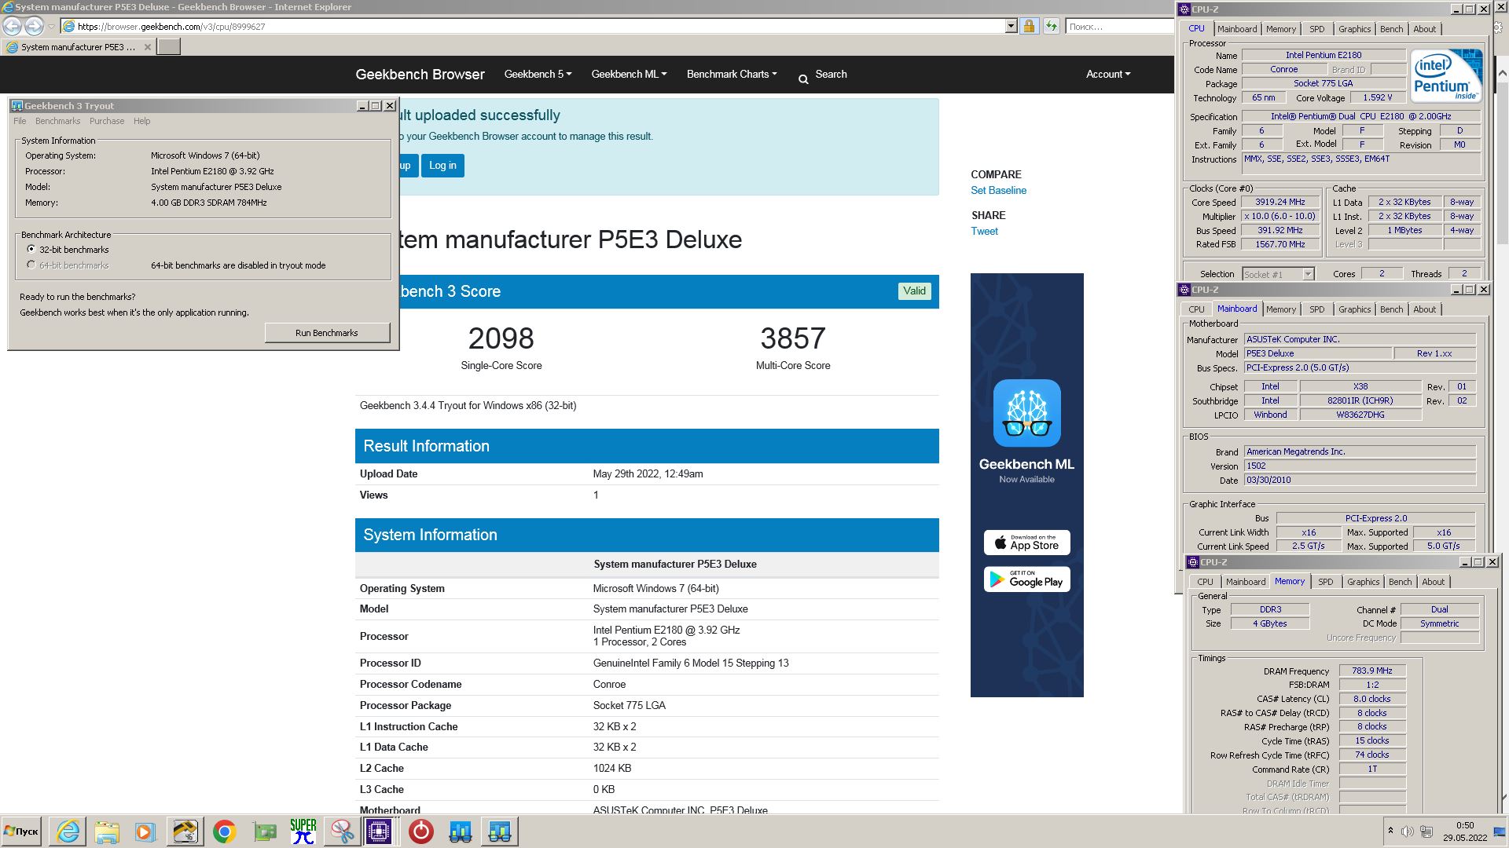Open the recent pages dropdown beside forward arrow

(x=51, y=27)
